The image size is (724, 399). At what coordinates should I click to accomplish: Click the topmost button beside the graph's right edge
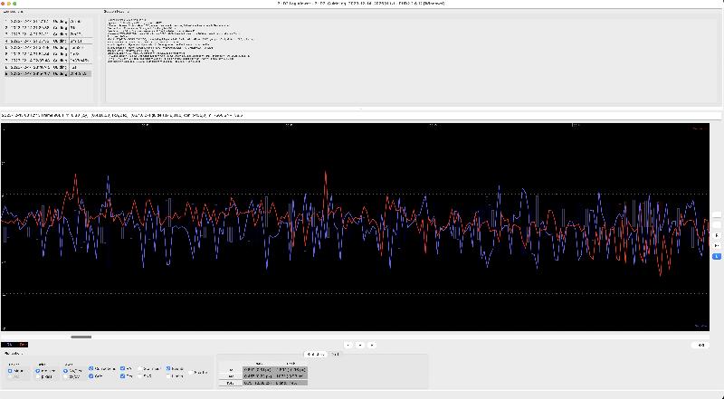(x=717, y=215)
